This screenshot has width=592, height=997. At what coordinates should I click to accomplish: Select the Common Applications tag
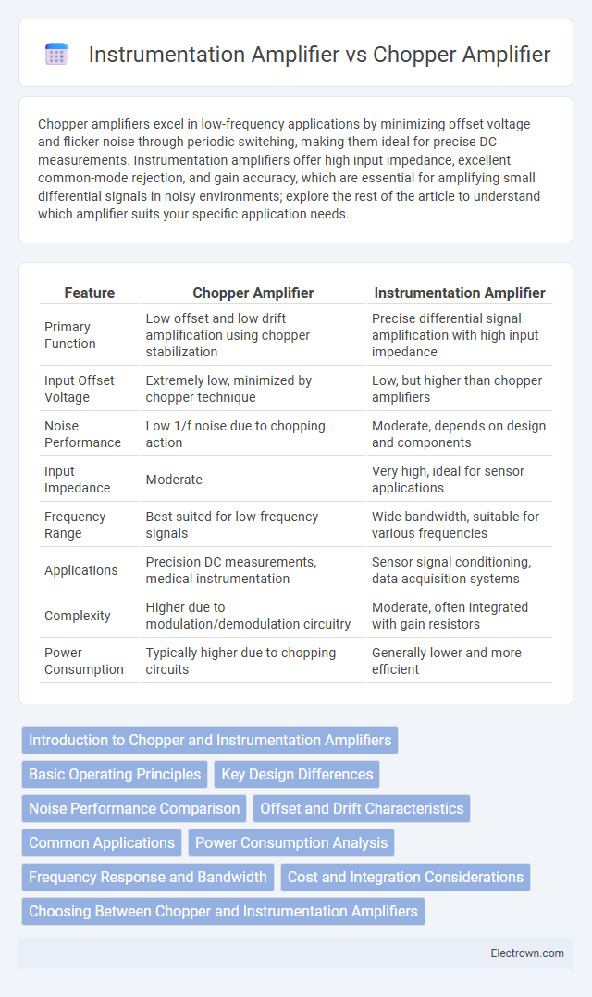[x=102, y=843]
